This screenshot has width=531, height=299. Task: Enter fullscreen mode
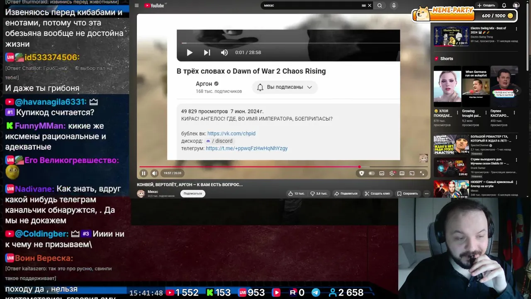(x=422, y=173)
